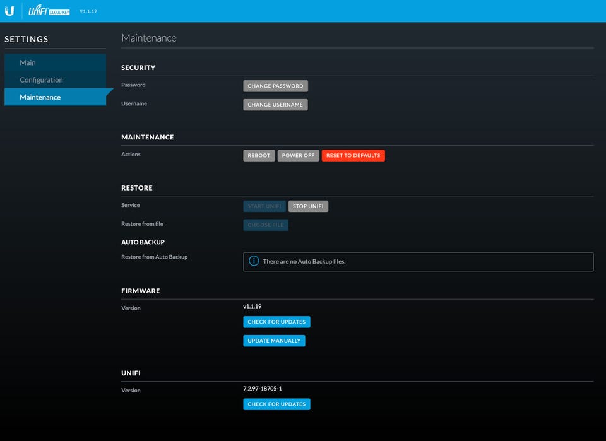Click the Change Username button
Viewport: 606px width, 441px height.
pos(276,105)
